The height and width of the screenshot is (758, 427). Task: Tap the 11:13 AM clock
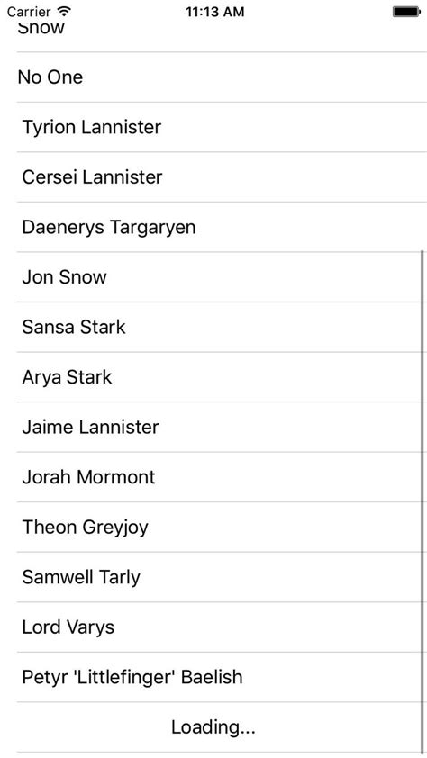(x=214, y=12)
